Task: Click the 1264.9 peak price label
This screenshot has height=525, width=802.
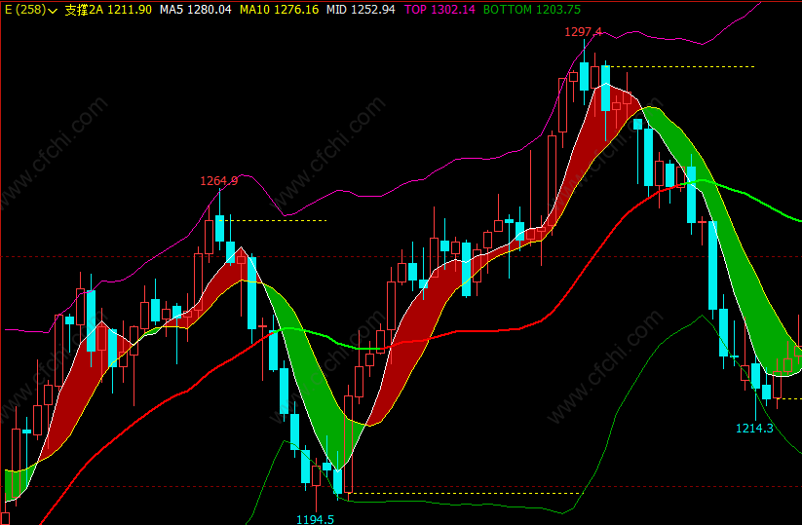Action: point(219,181)
